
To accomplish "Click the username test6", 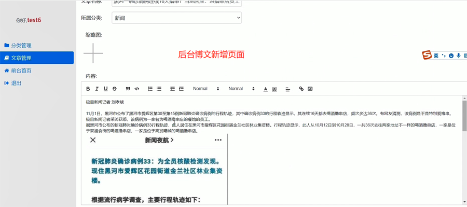I will (x=34, y=20).
